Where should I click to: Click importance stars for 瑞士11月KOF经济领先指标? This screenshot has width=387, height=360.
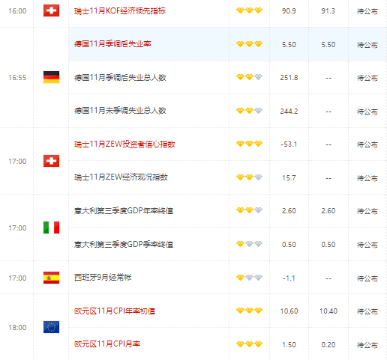pos(249,10)
